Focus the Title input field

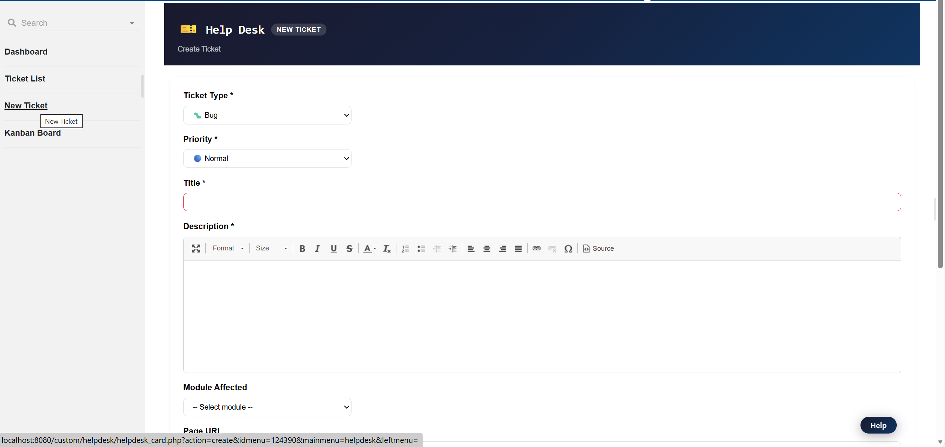click(x=542, y=202)
